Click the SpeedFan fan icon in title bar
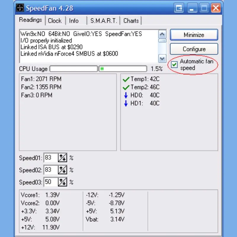The height and width of the screenshot is (237, 237). (x=20, y=8)
